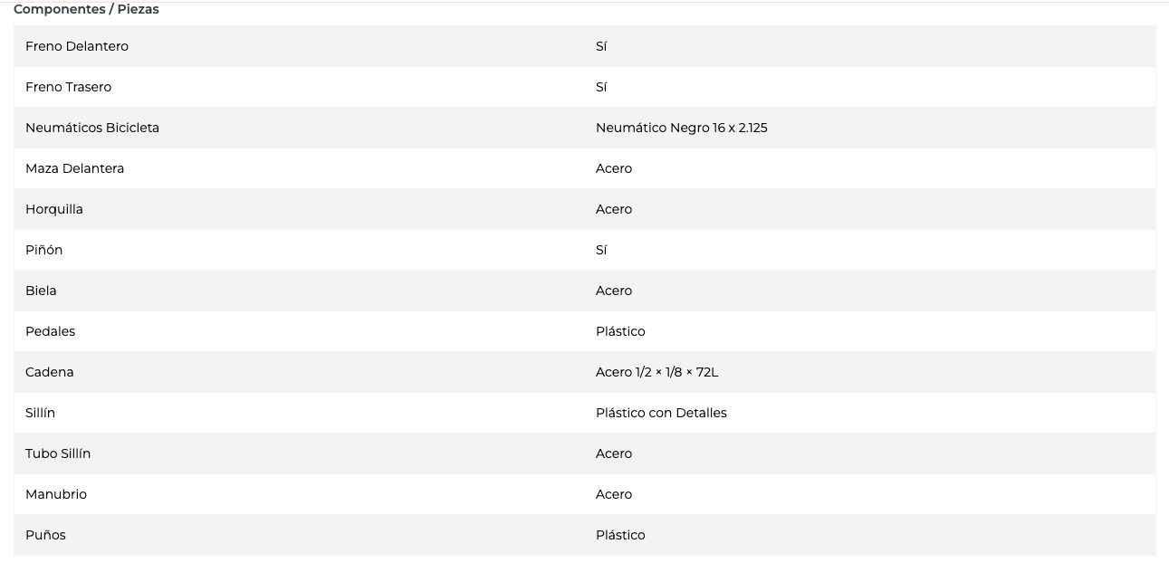Select the Freno Delantero label
The width and height of the screenshot is (1169, 563).
[x=77, y=46]
